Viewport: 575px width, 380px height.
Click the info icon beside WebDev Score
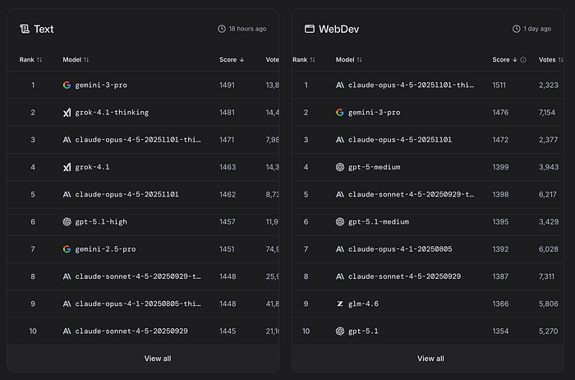point(523,60)
